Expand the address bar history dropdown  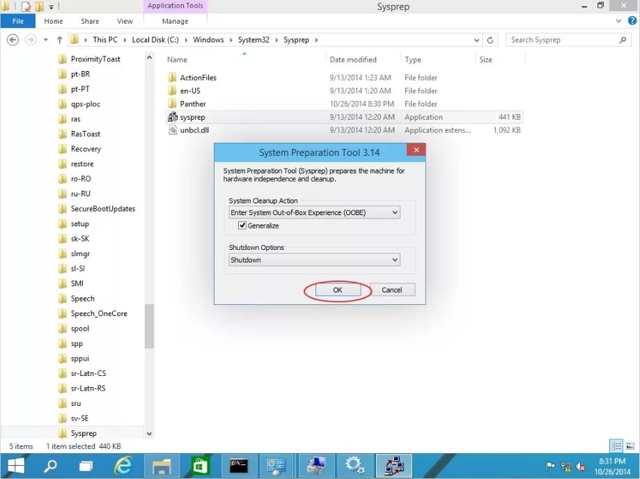point(476,40)
